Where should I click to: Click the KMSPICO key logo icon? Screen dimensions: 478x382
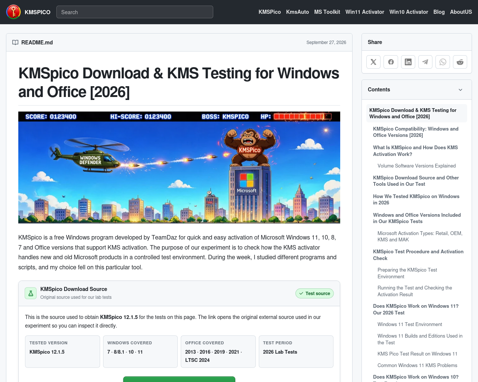pos(13,12)
